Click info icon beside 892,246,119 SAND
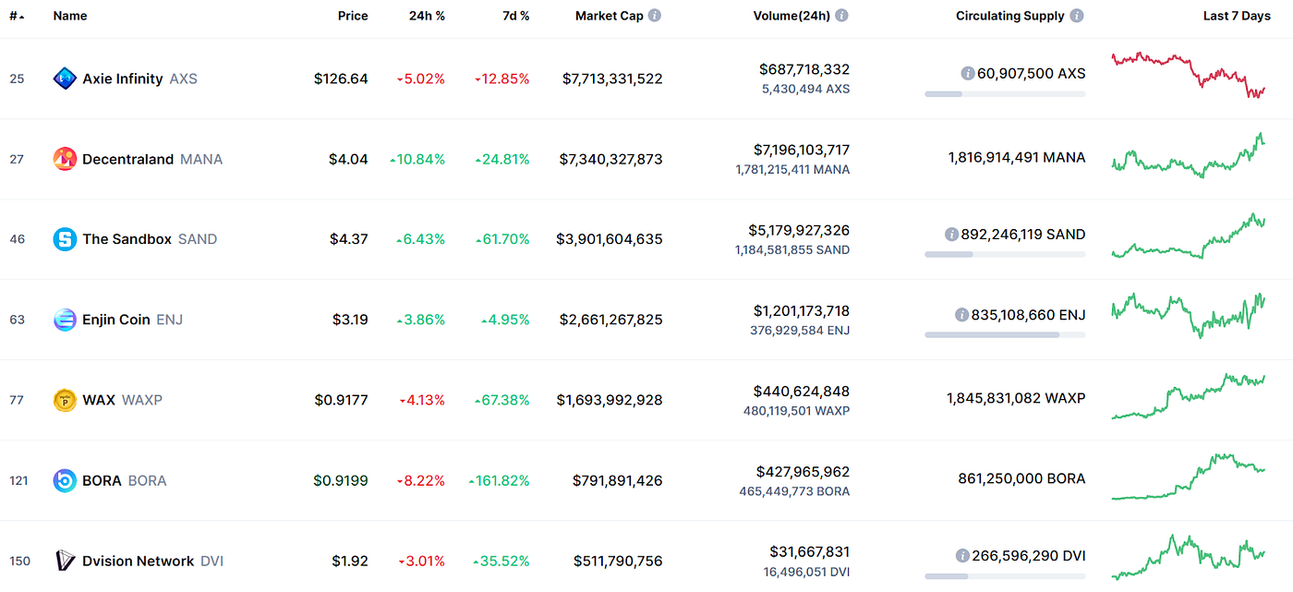This screenshot has width=1293, height=592. pyautogui.click(x=952, y=235)
